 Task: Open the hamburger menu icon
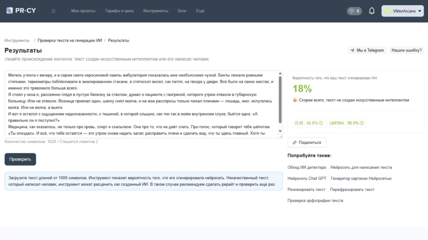point(53,11)
